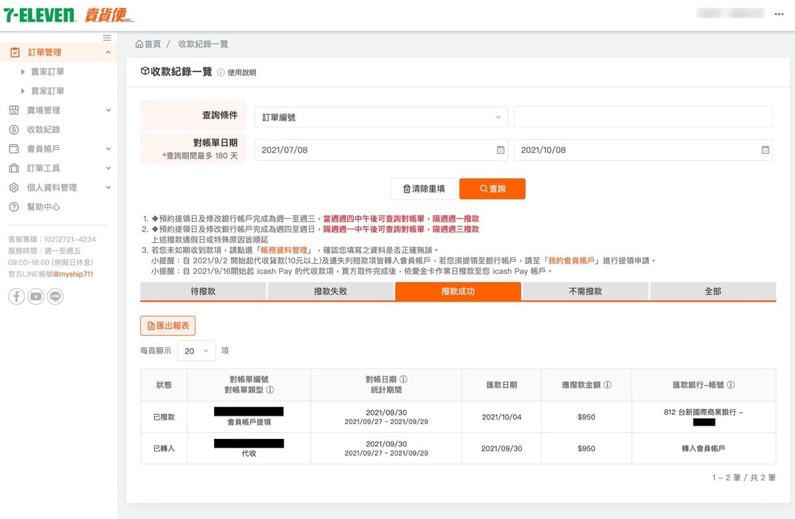Open the three-dot menu at top right
Screen dimensions: 795x519
[x=779, y=14]
